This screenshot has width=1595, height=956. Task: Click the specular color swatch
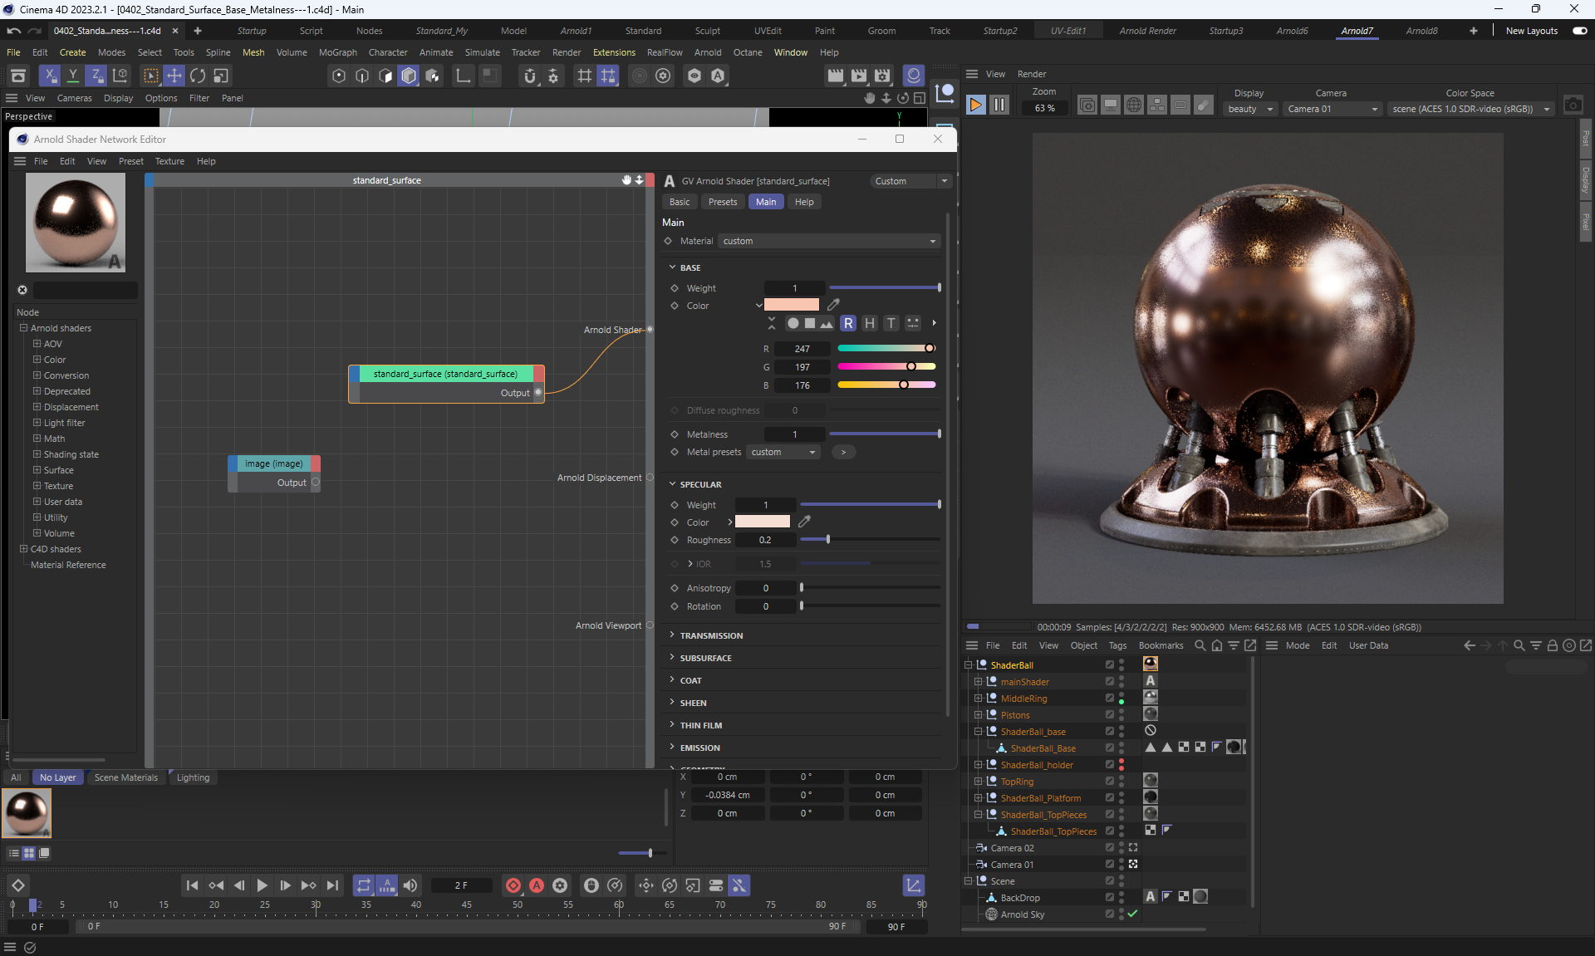pos(763,522)
